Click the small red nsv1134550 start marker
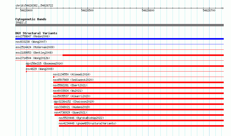 [x=54, y=77]
